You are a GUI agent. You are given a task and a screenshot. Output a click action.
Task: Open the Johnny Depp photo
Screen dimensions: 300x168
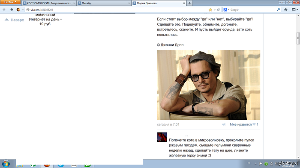click(209, 85)
